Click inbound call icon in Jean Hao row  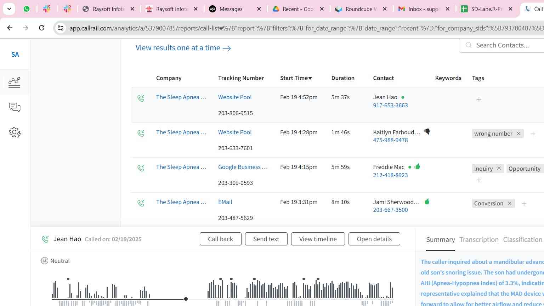[x=141, y=98]
